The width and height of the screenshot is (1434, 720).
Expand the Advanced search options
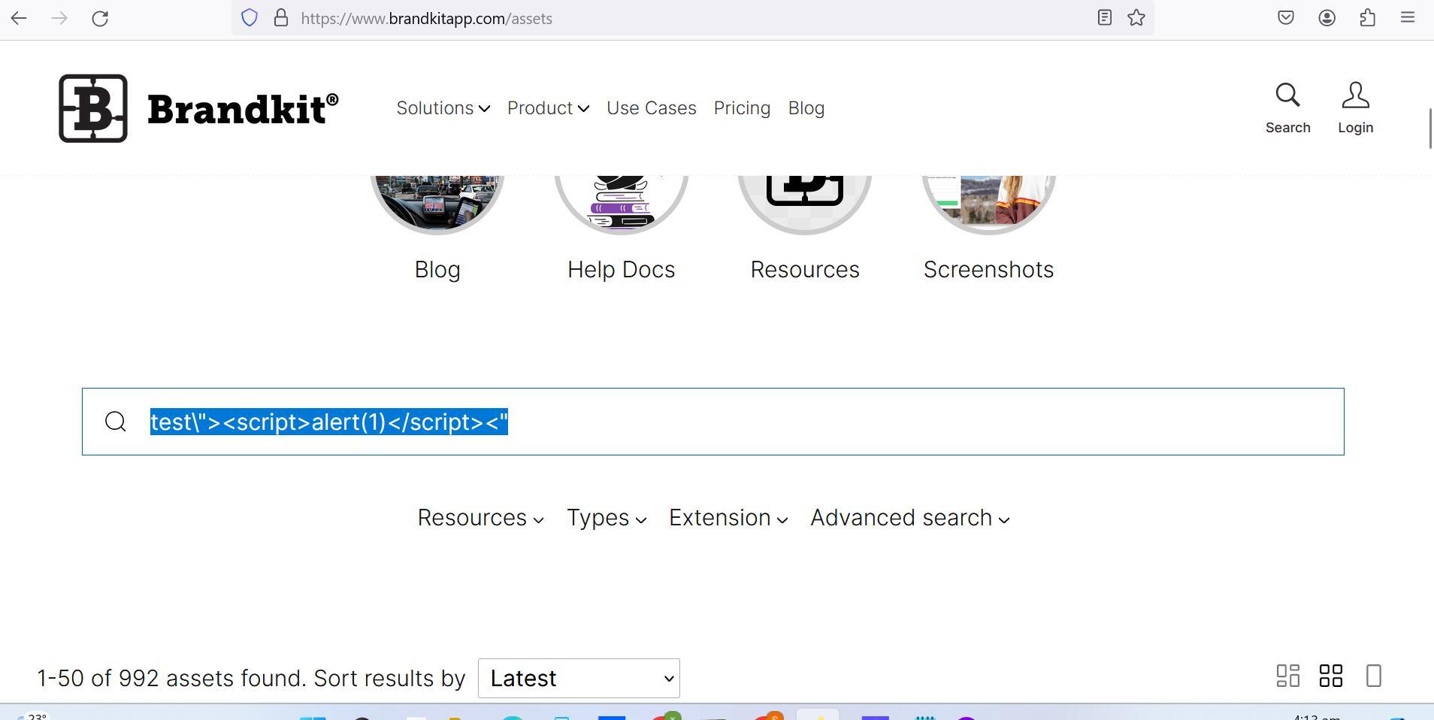click(x=909, y=518)
